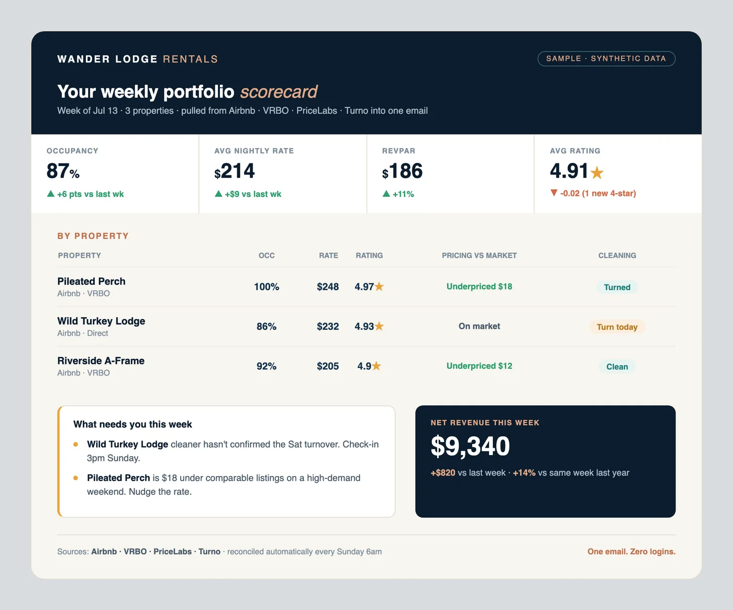Click the Clean status pill
733x610 pixels.
pyautogui.click(x=617, y=367)
